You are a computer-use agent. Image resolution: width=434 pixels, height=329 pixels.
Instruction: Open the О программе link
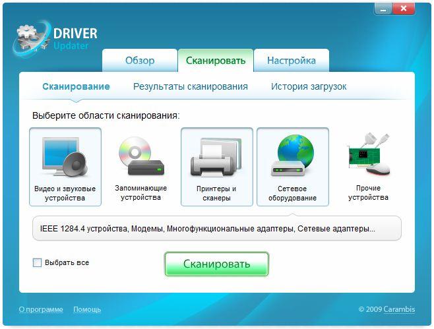[41, 309]
